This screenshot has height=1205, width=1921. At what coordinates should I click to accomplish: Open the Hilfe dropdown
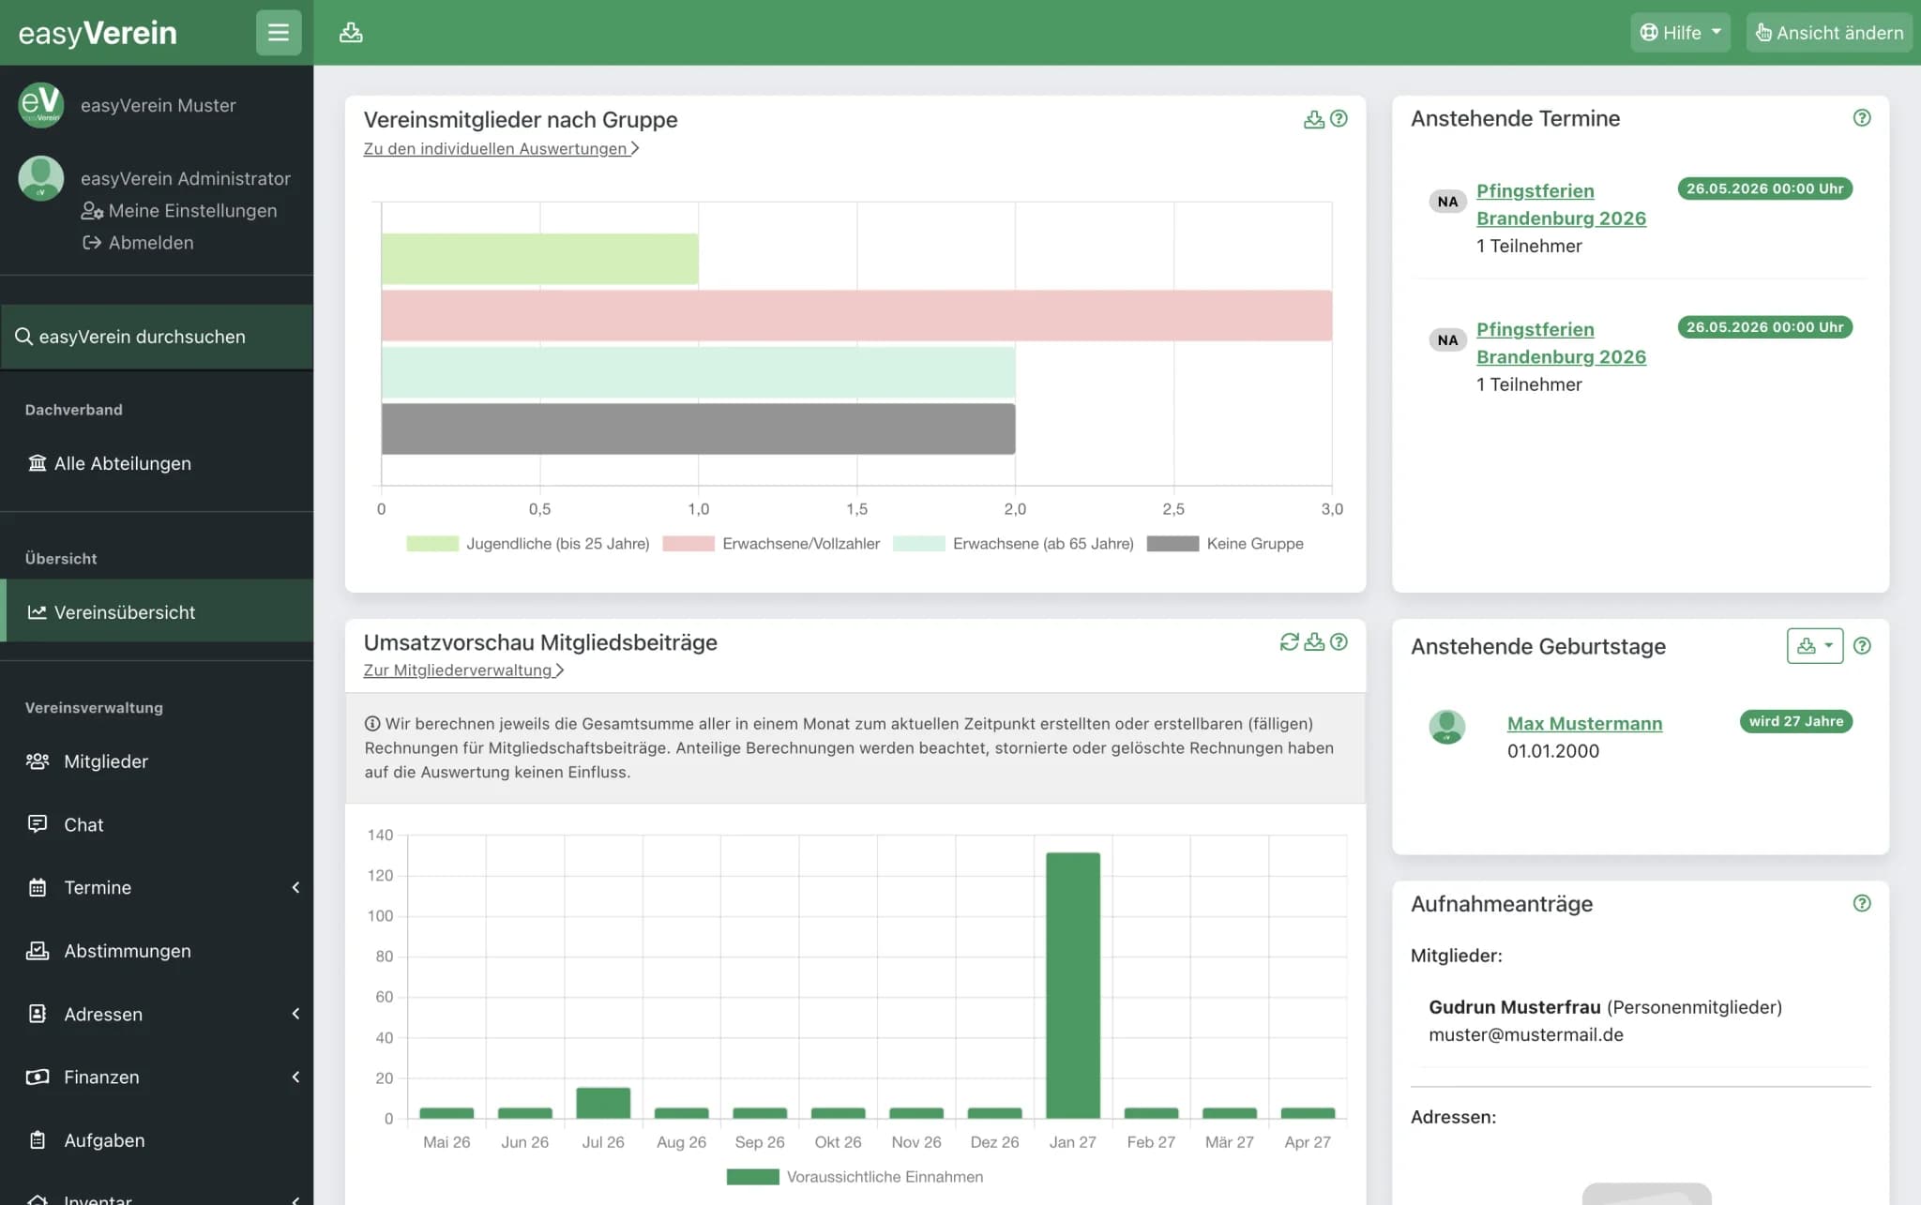pos(1680,33)
